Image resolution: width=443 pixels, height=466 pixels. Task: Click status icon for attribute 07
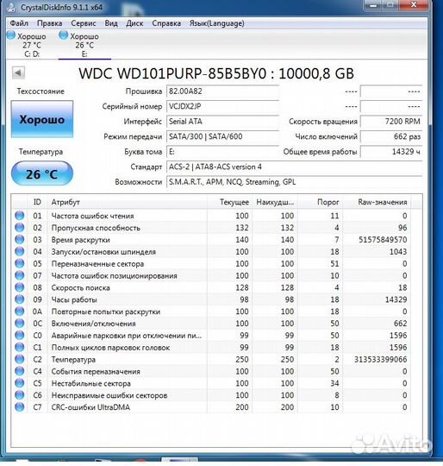(x=20, y=275)
